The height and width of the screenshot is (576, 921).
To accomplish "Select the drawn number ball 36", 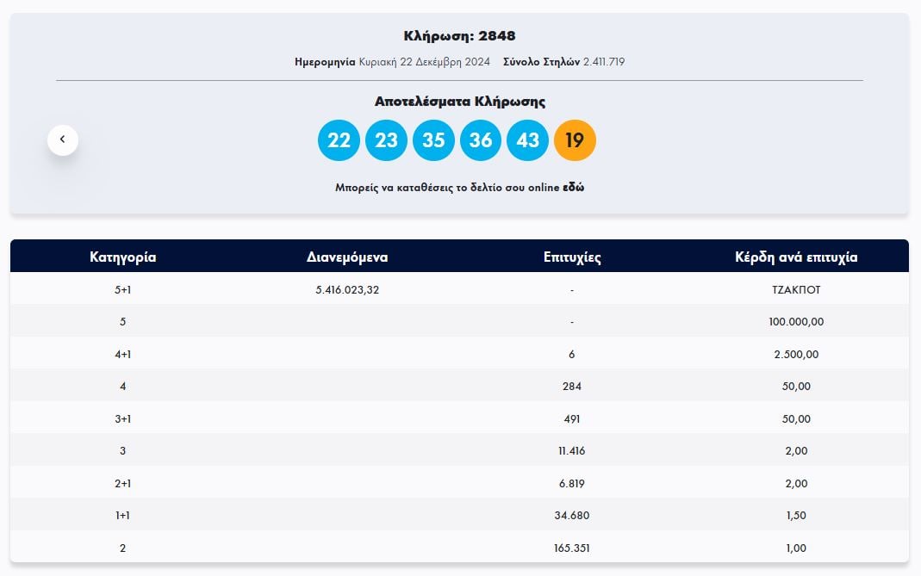I will tap(481, 139).
